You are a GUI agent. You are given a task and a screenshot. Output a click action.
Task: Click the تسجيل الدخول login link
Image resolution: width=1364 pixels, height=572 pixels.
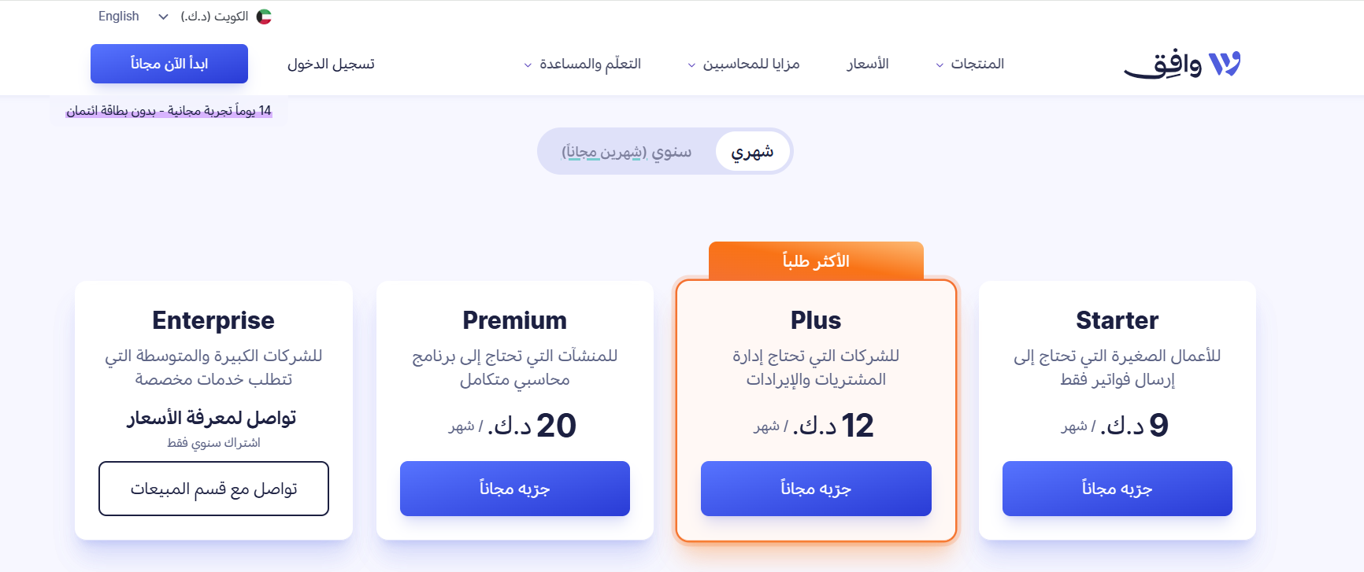331,64
